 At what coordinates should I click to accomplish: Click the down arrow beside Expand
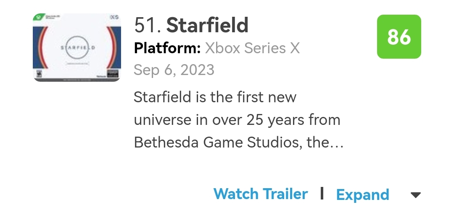pos(415,195)
